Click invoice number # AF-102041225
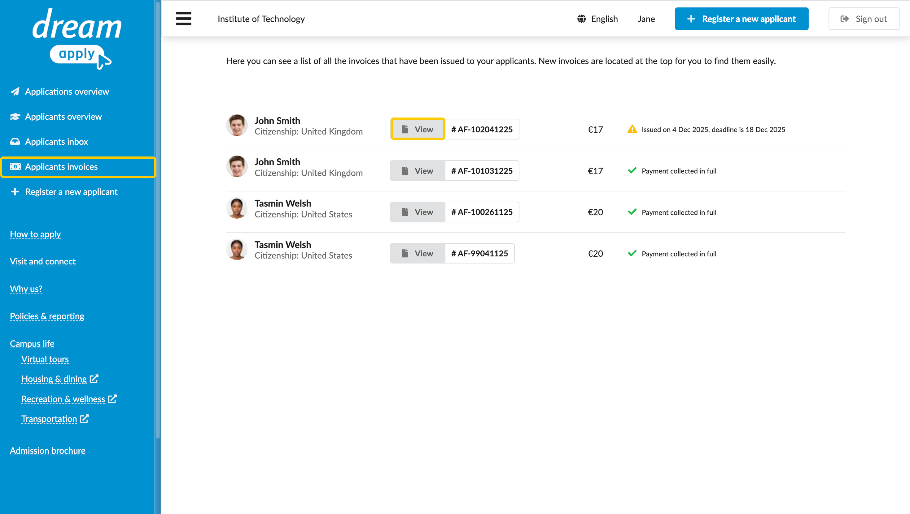910x514 pixels. (482, 129)
